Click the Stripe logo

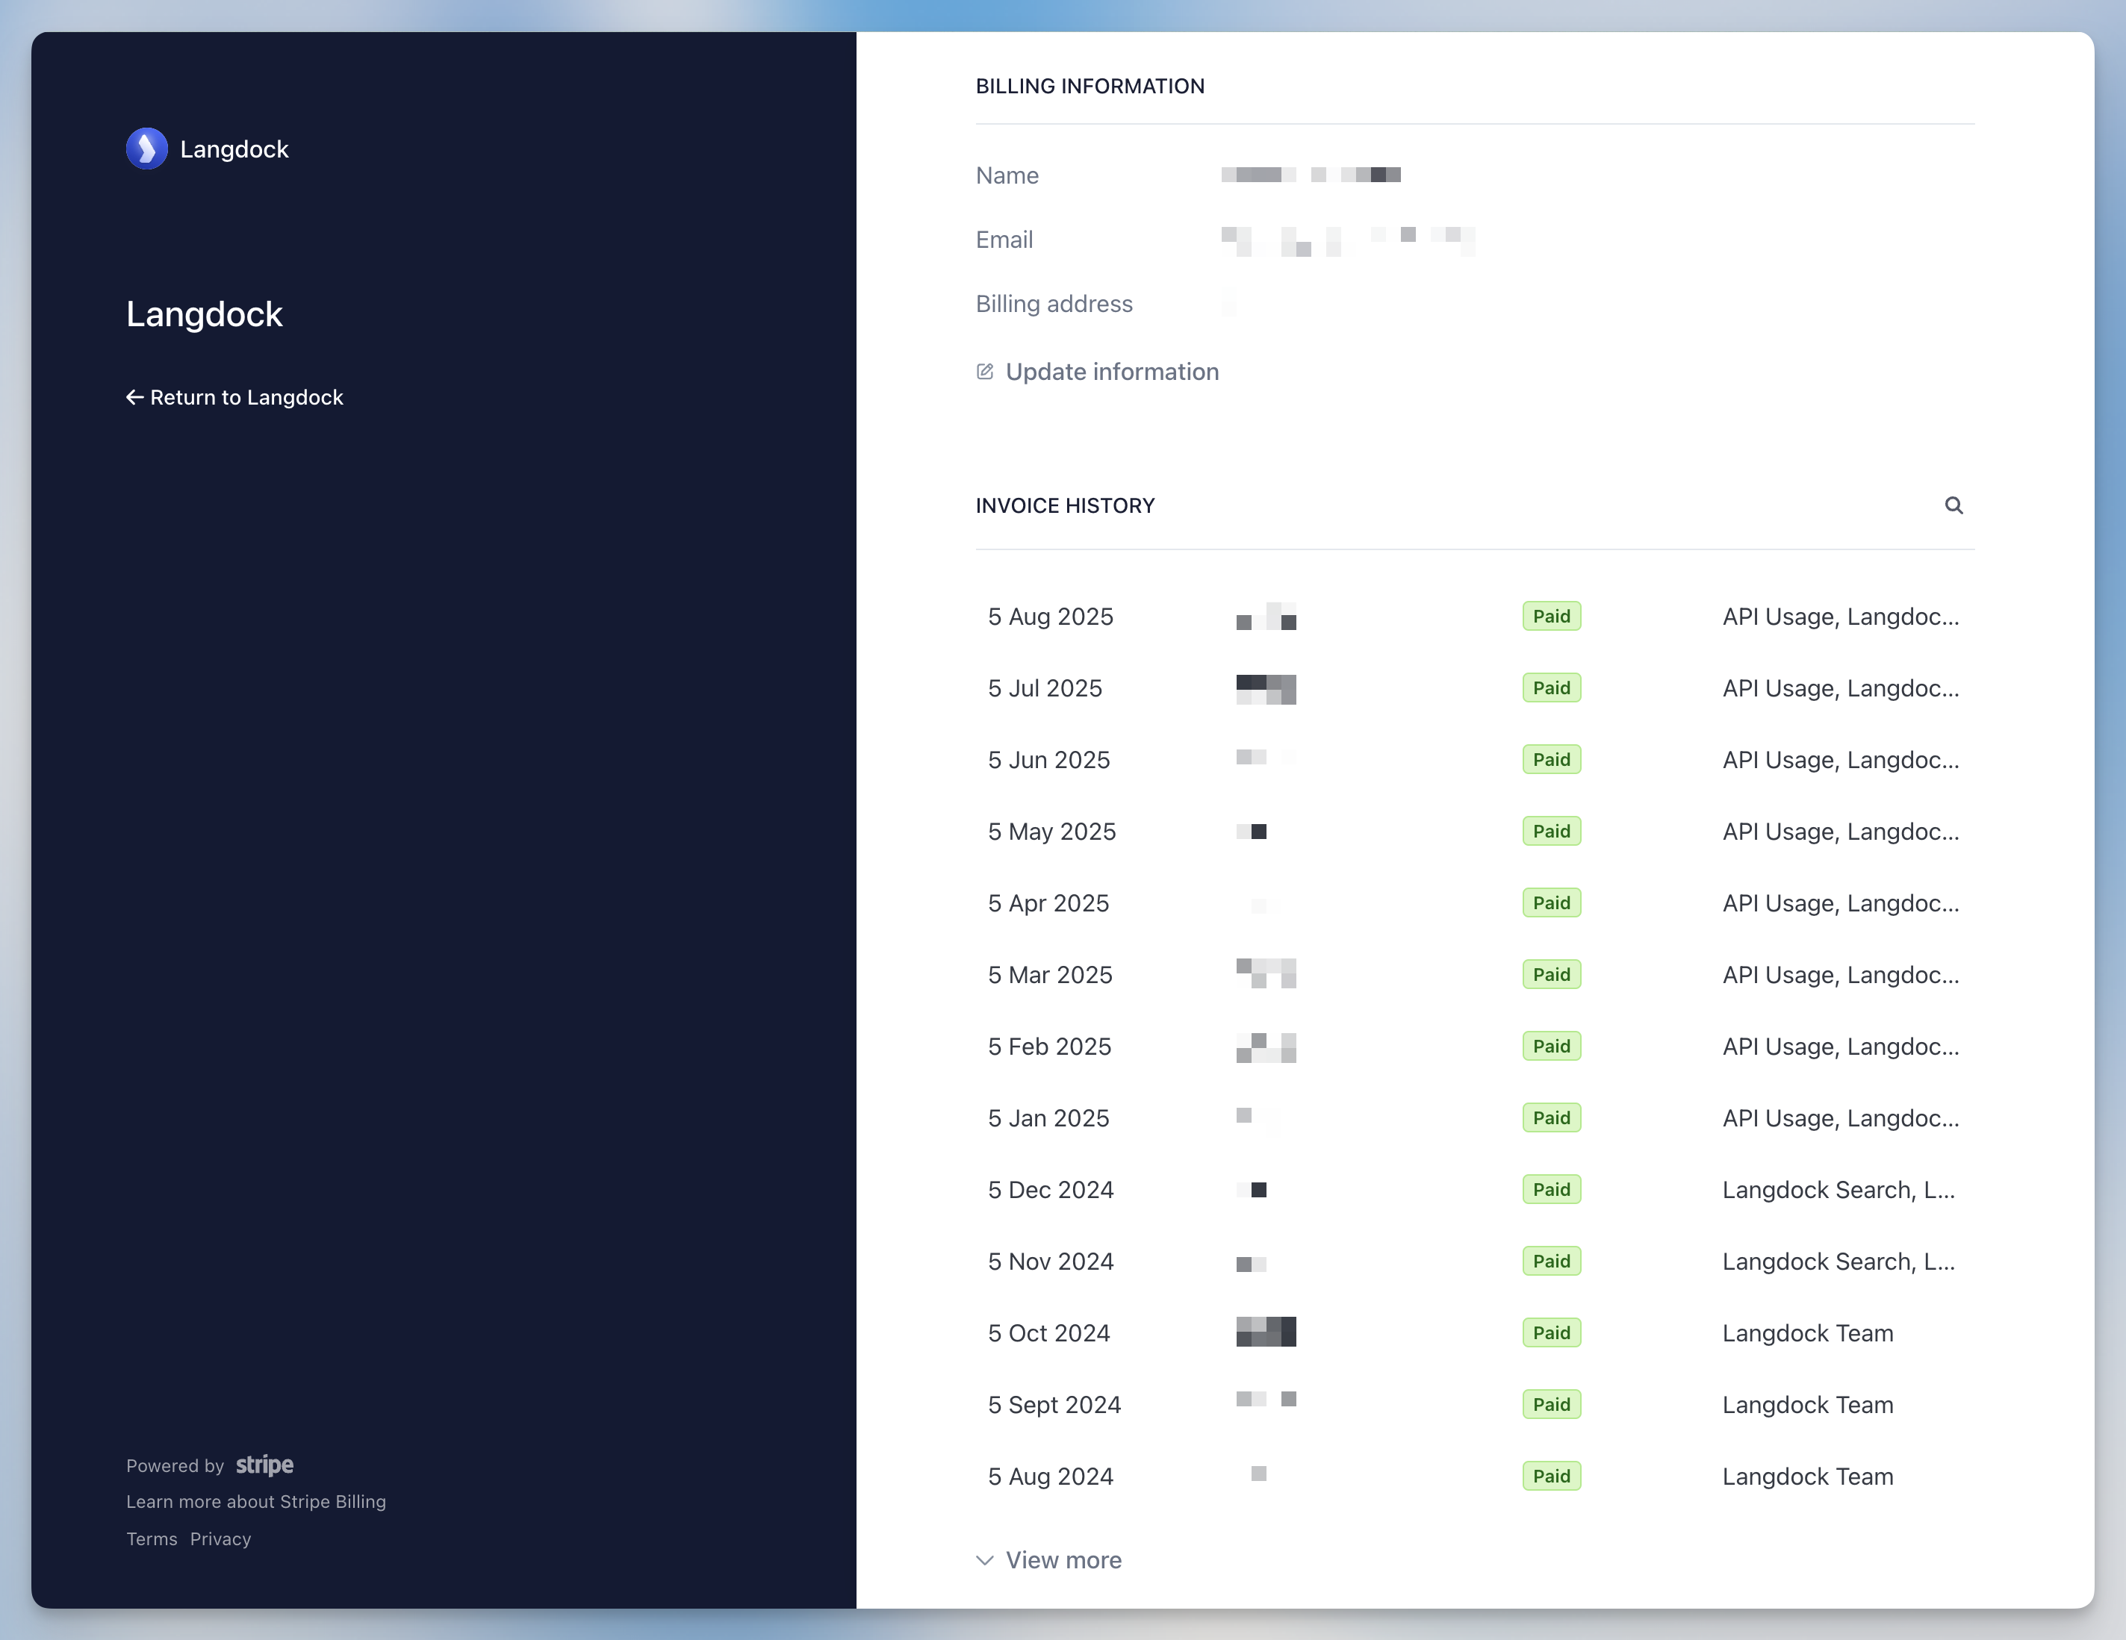pos(265,1465)
